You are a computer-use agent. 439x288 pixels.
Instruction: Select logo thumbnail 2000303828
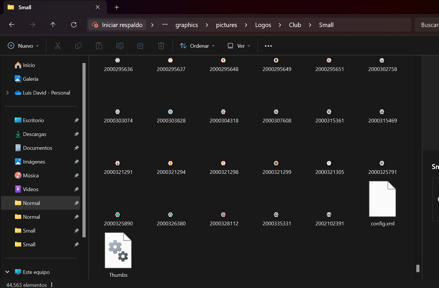(x=170, y=112)
